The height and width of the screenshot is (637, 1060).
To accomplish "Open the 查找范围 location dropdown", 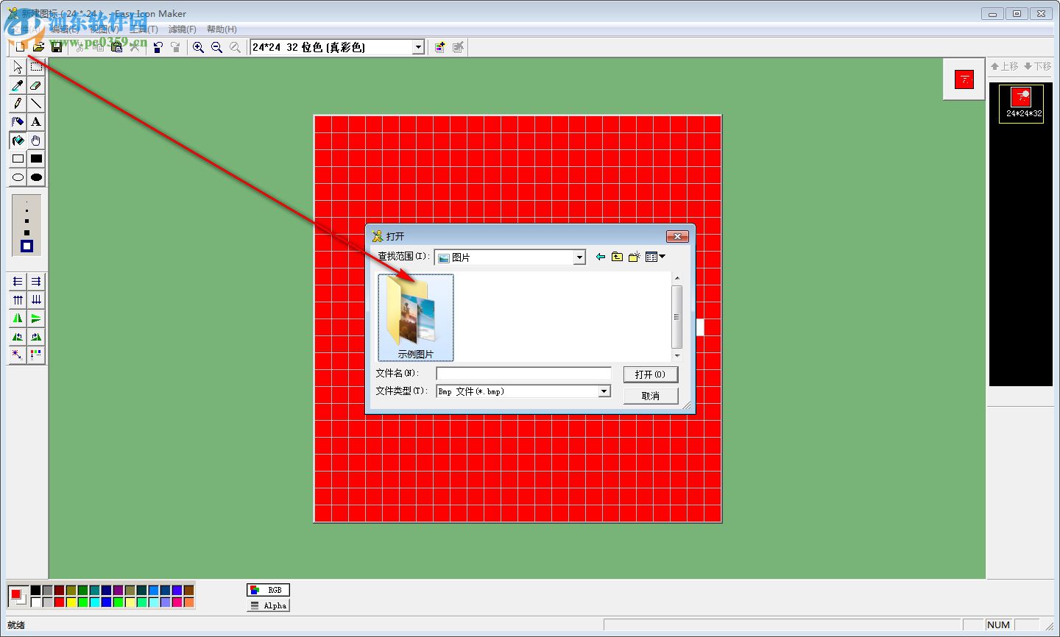I will 579,257.
